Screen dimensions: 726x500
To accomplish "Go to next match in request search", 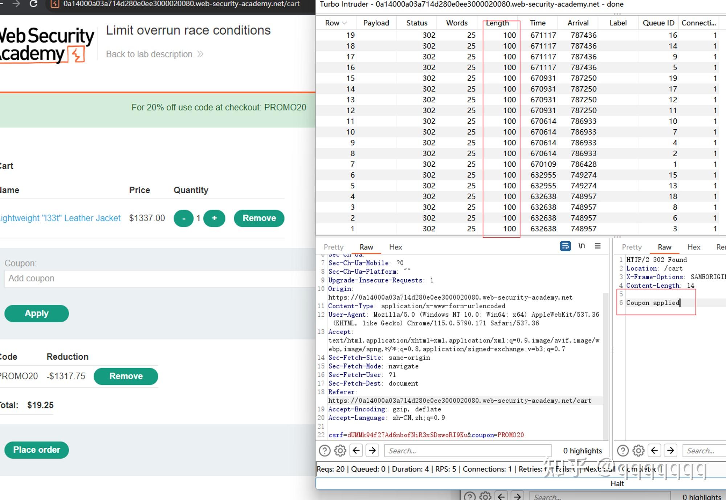I will 372,451.
